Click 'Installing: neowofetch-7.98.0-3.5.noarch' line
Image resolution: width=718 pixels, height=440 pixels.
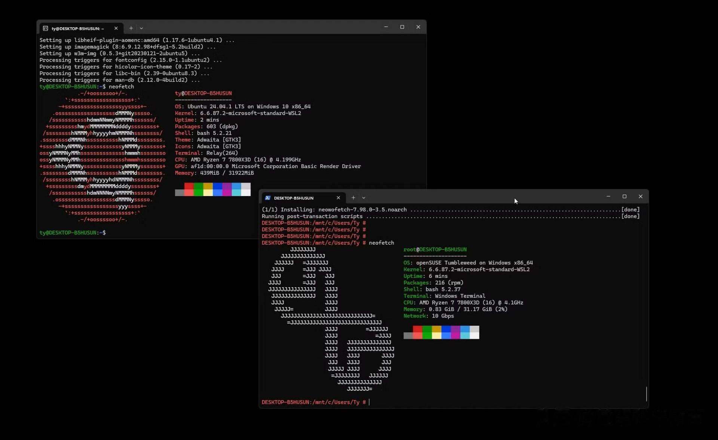451,210
